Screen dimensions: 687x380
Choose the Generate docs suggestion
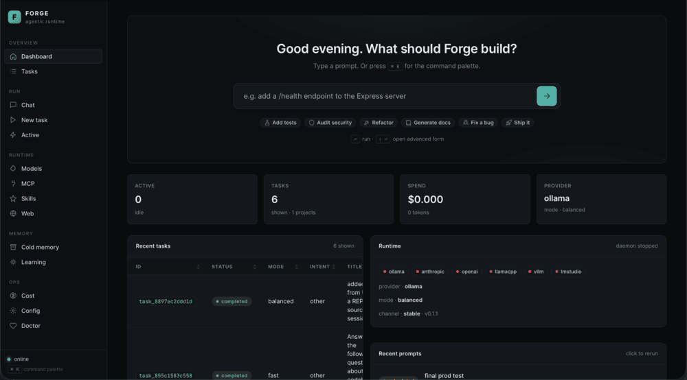428,123
